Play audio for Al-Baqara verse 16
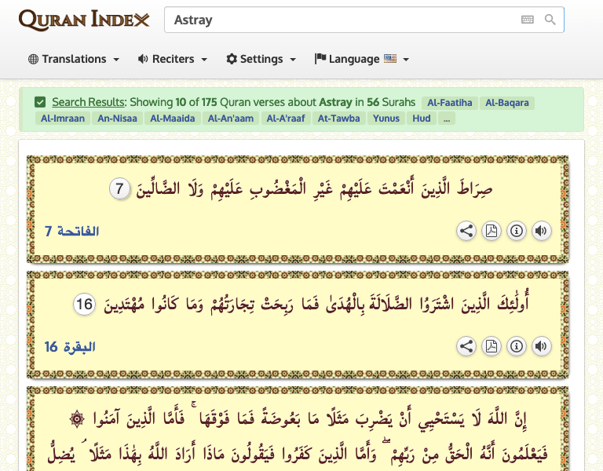Image resolution: width=603 pixels, height=471 pixels. tap(542, 346)
